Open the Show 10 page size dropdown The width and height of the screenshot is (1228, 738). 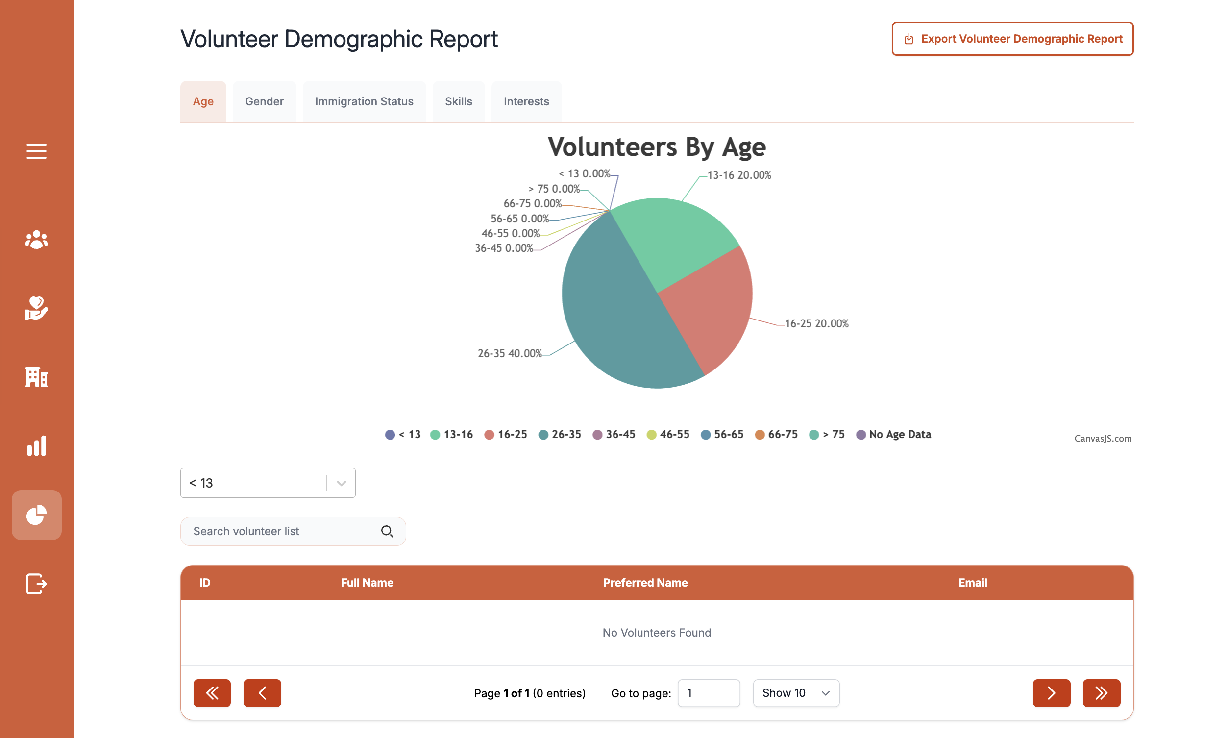click(x=795, y=693)
